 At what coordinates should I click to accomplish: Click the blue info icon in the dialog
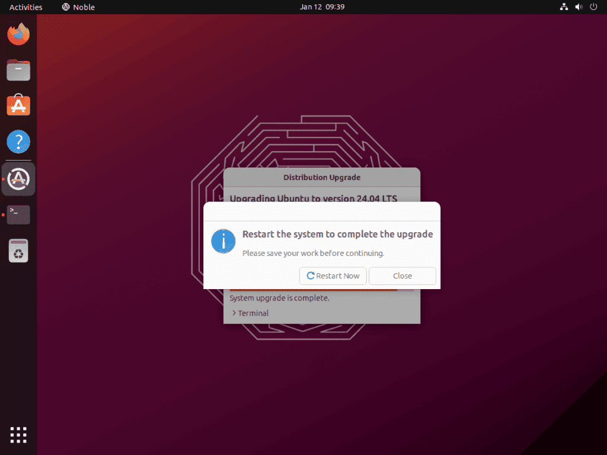[223, 241]
